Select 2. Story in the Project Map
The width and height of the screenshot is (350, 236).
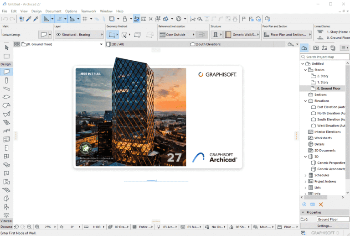323,76
